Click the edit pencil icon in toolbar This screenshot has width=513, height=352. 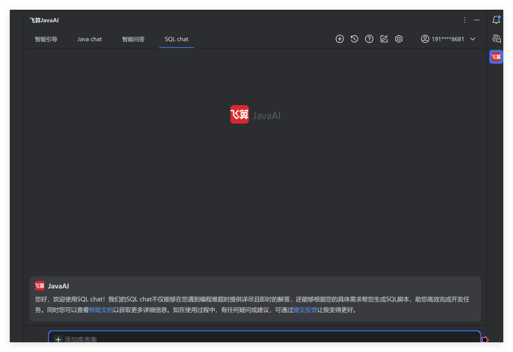[384, 39]
